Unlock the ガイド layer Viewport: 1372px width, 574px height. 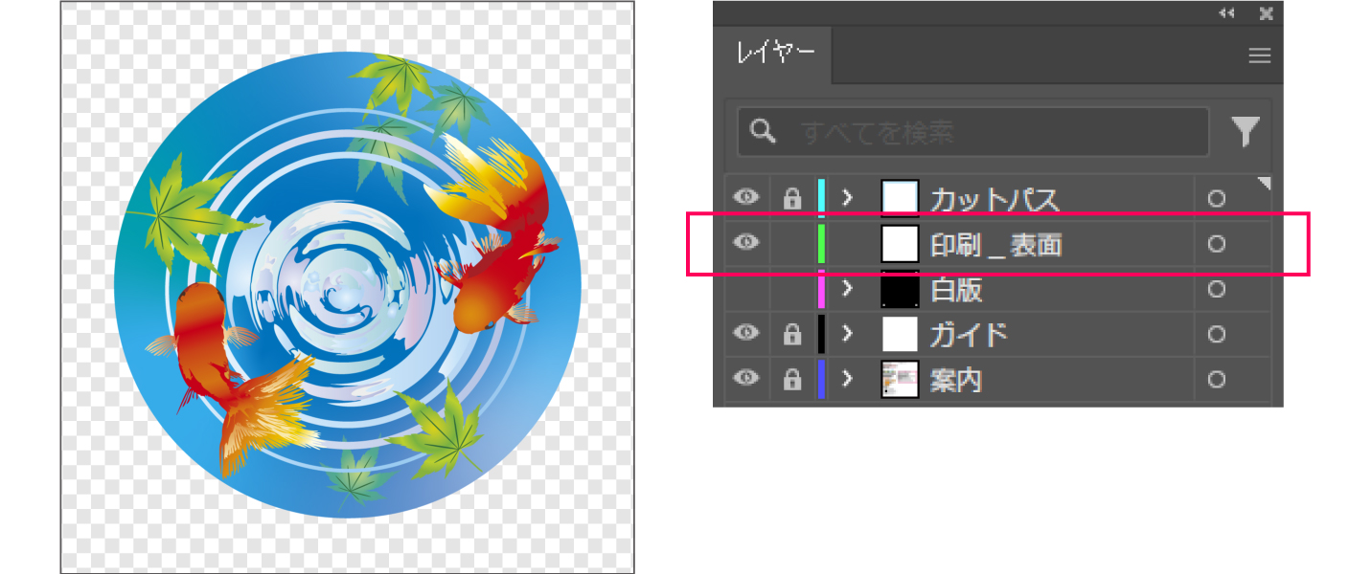[791, 335]
